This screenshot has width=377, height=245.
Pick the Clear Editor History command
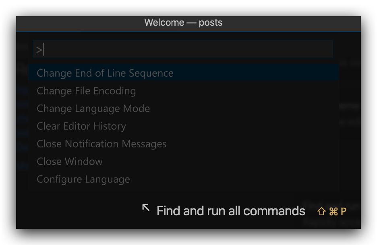tap(81, 127)
